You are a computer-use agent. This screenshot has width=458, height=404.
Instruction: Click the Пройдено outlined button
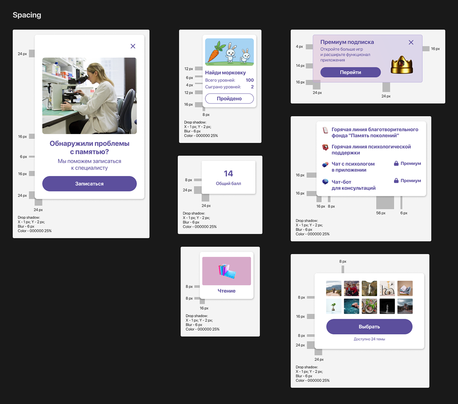(x=229, y=99)
